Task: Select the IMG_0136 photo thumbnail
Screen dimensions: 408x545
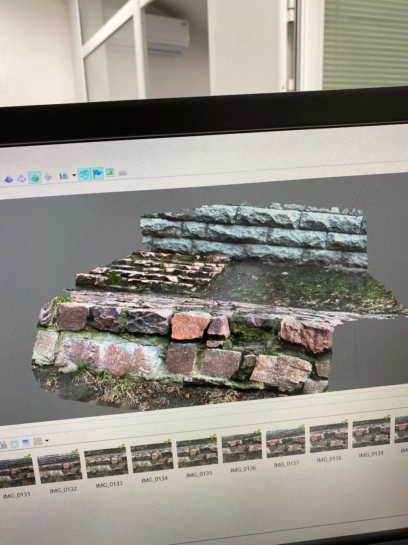Action: tap(242, 447)
